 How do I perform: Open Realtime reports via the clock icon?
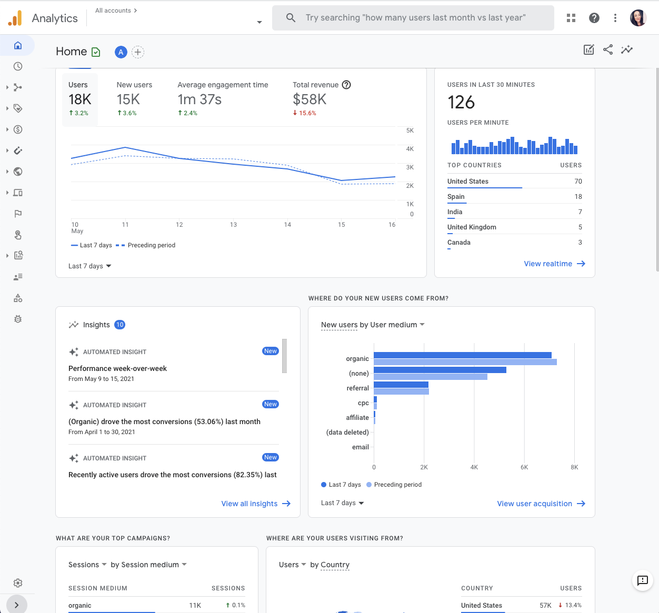pos(17,66)
